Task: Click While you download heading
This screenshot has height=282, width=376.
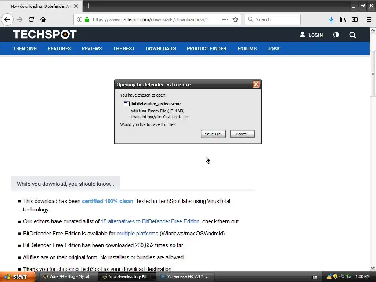Action: click(65, 184)
